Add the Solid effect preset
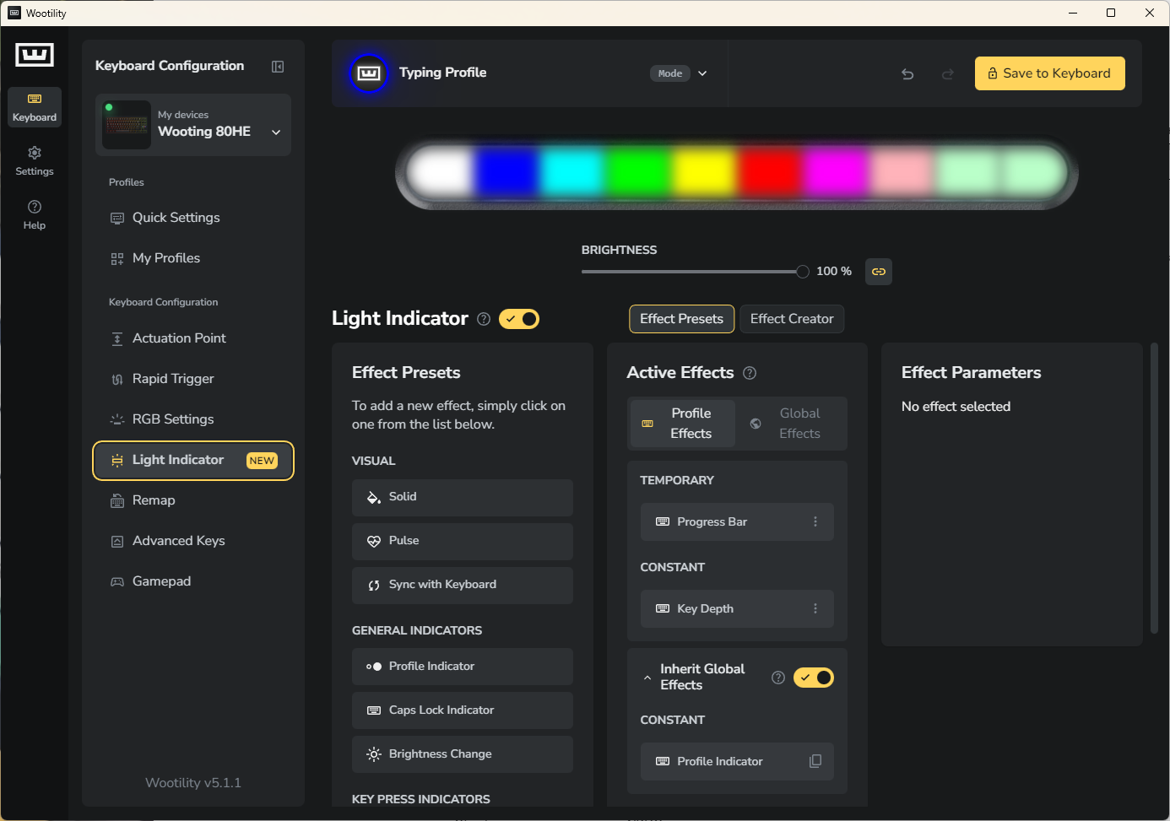The width and height of the screenshot is (1170, 821). tap(463, 498)
